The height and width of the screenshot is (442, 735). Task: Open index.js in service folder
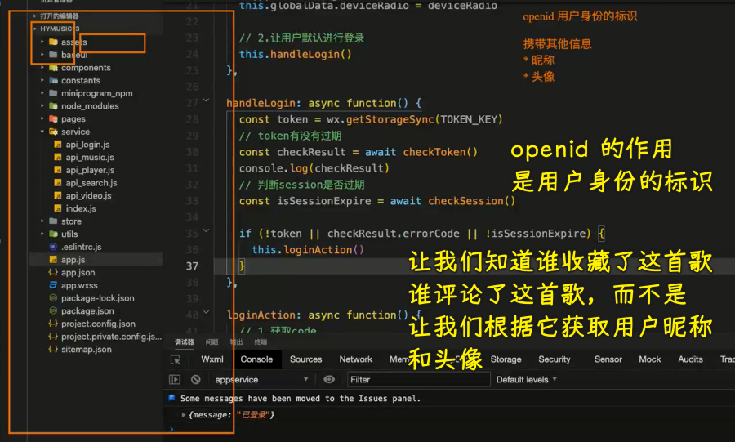81,208
